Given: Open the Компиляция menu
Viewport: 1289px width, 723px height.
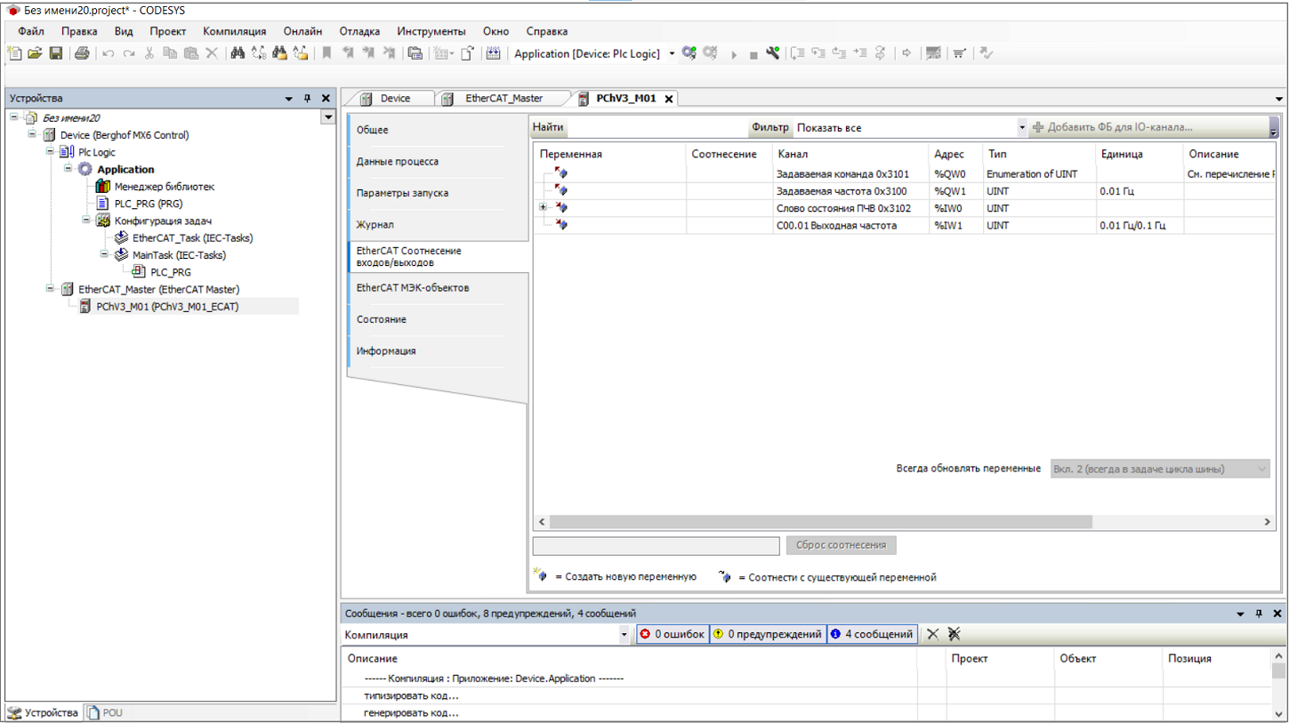Looking at the screenshot, I should click(x=235, y=31).
